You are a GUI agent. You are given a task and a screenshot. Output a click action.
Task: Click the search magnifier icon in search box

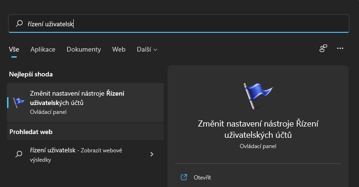[19, 23]
